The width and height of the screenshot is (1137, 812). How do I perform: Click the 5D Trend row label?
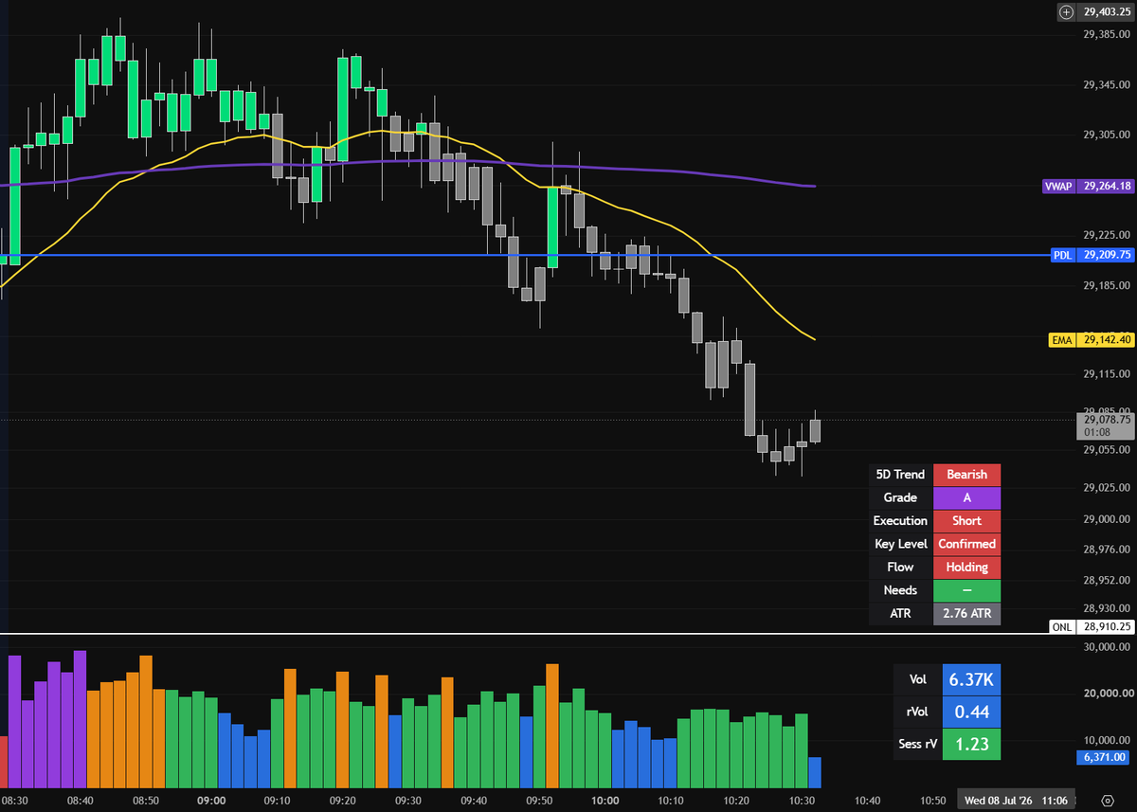click(900, 475)
